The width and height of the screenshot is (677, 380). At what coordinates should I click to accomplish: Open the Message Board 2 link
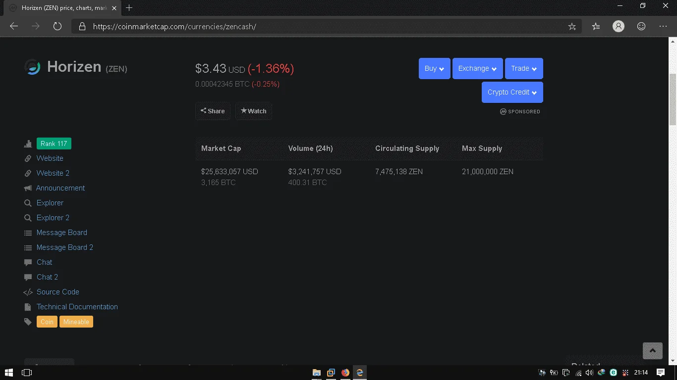click(65, 247)
